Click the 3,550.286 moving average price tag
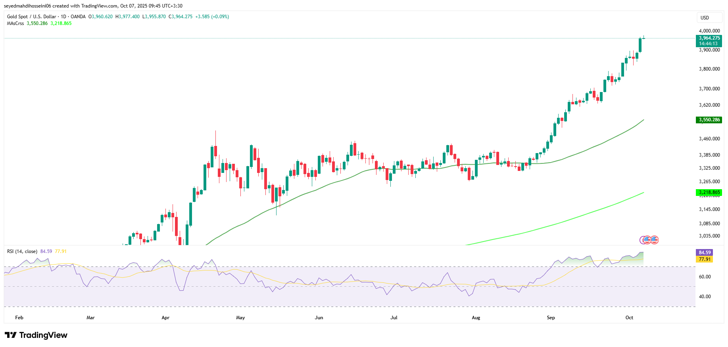The width and height of the screenshot is (728, 347). (709, 120)
